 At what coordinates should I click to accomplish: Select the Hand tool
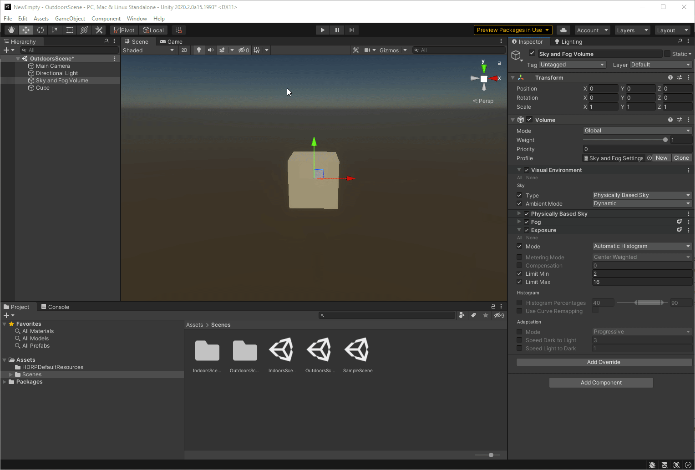pyautogui.click(x=11, y=30)
